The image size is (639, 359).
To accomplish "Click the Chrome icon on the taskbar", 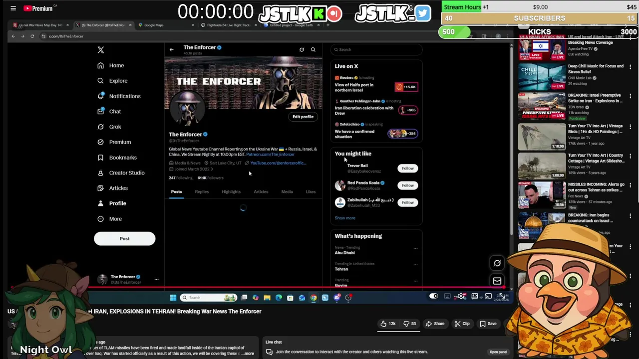I will pos(313,298).
